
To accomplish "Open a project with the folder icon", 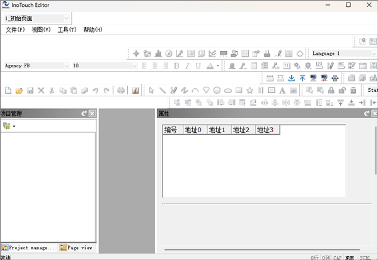I will (19, 91).
